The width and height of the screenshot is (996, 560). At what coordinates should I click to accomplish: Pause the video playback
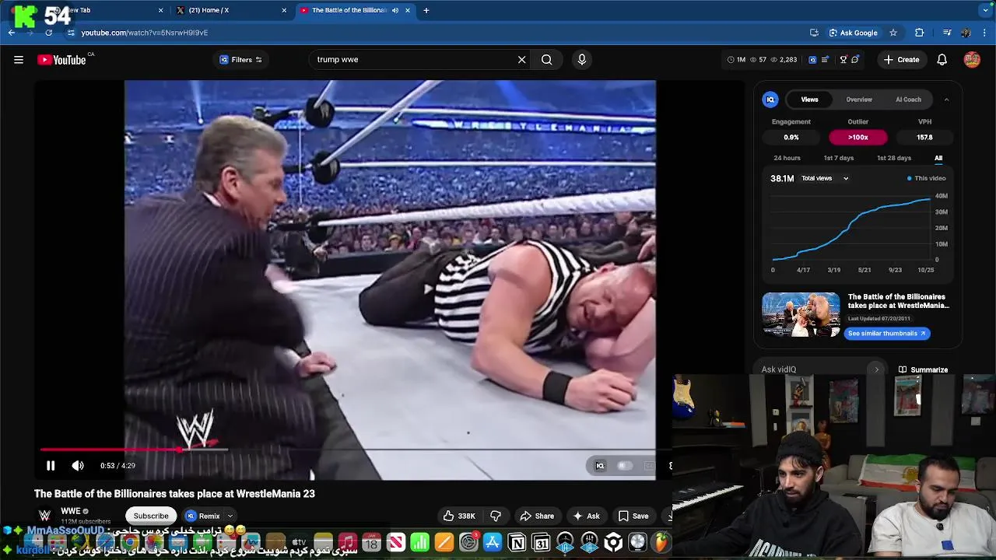point(51,466)
